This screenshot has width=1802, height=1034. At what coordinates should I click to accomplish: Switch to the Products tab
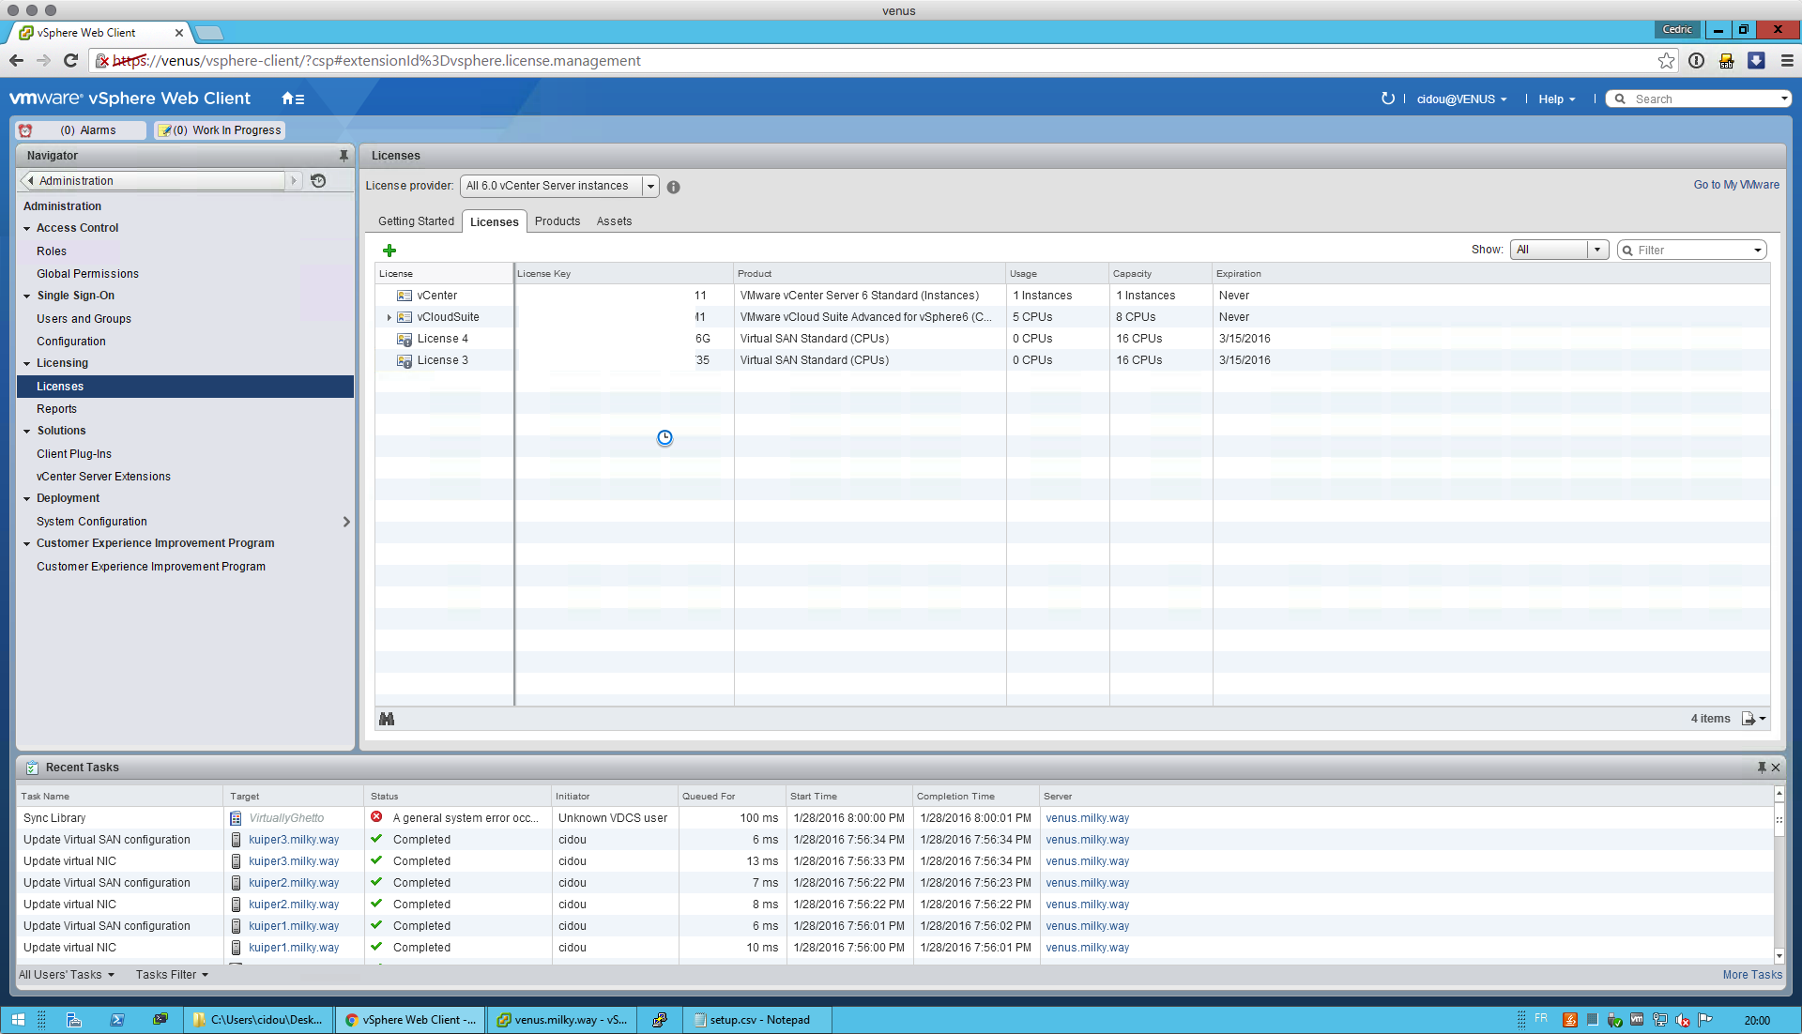point(557,221)
